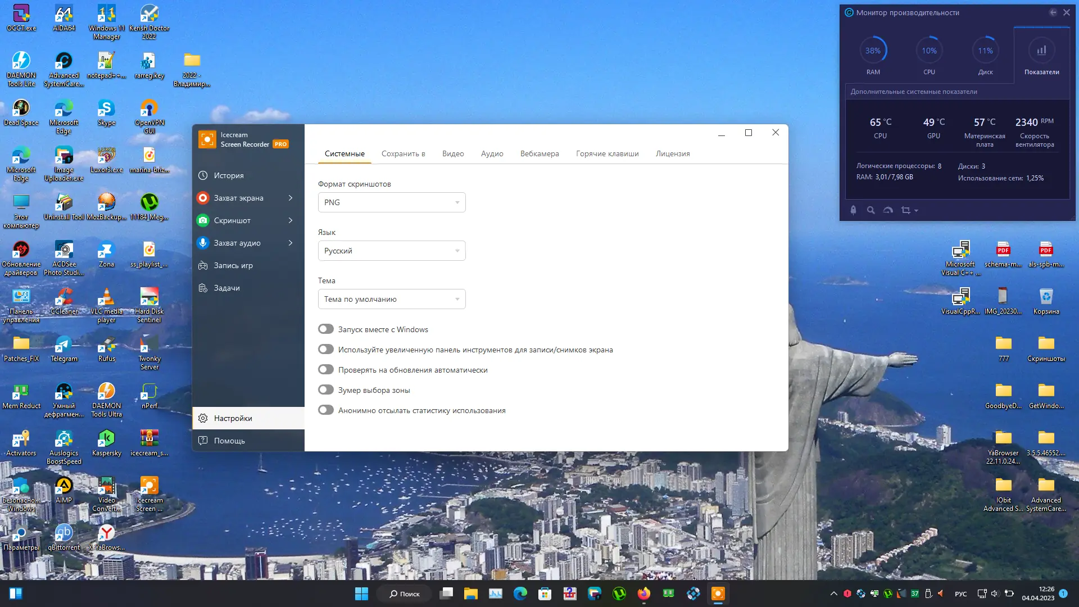Click the blue audio capture microphone icon
Screen dimensions: 1079x607
click(203, 243)
